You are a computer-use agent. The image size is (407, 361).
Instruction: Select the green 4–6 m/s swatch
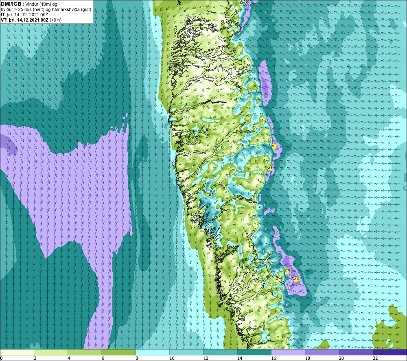click(85, 352)
